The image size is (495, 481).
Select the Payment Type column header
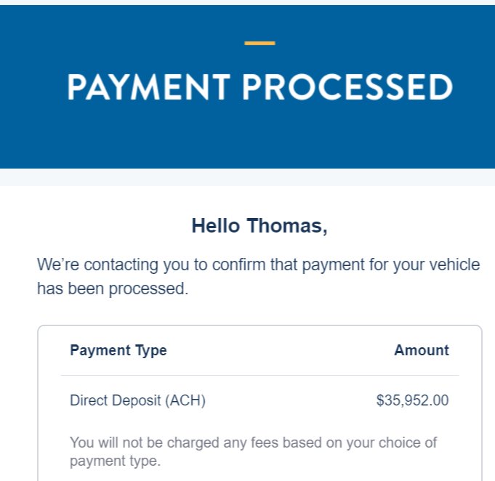pos(118,350)
